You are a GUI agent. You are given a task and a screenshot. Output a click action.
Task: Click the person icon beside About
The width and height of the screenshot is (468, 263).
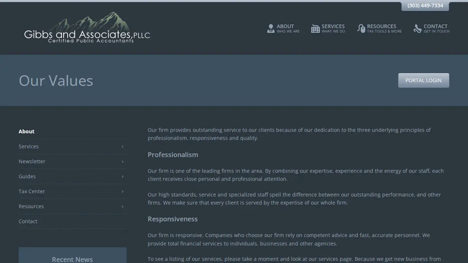coord(271,28)
